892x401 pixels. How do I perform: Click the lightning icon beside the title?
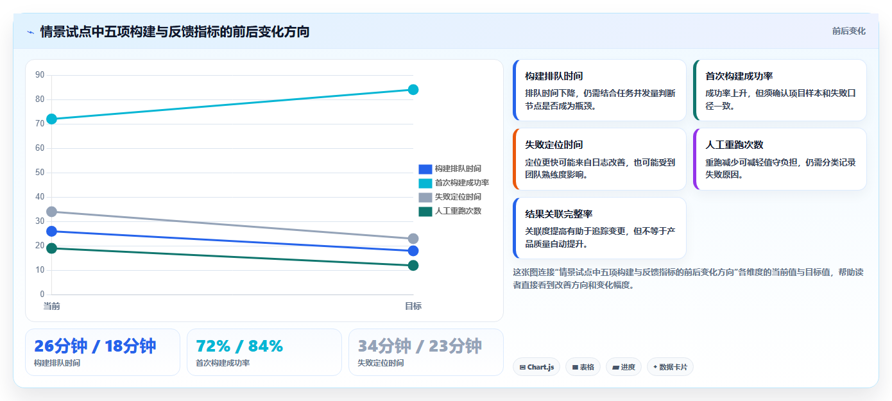pyautogui.click(x=30, y=31)
